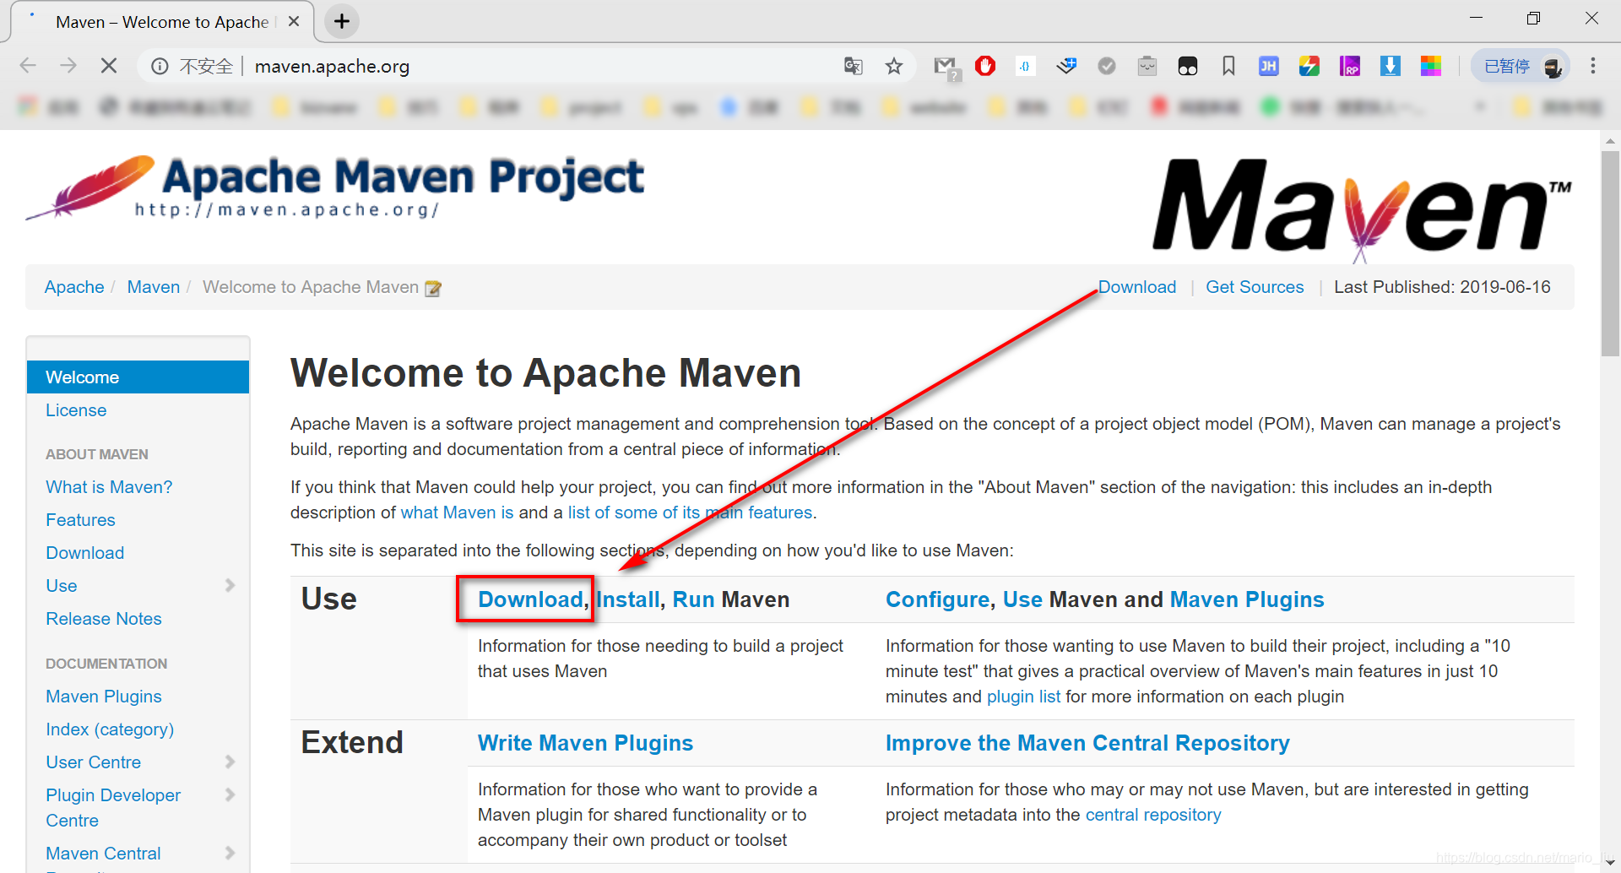Click the Get Sources link

coord(1255,287)
